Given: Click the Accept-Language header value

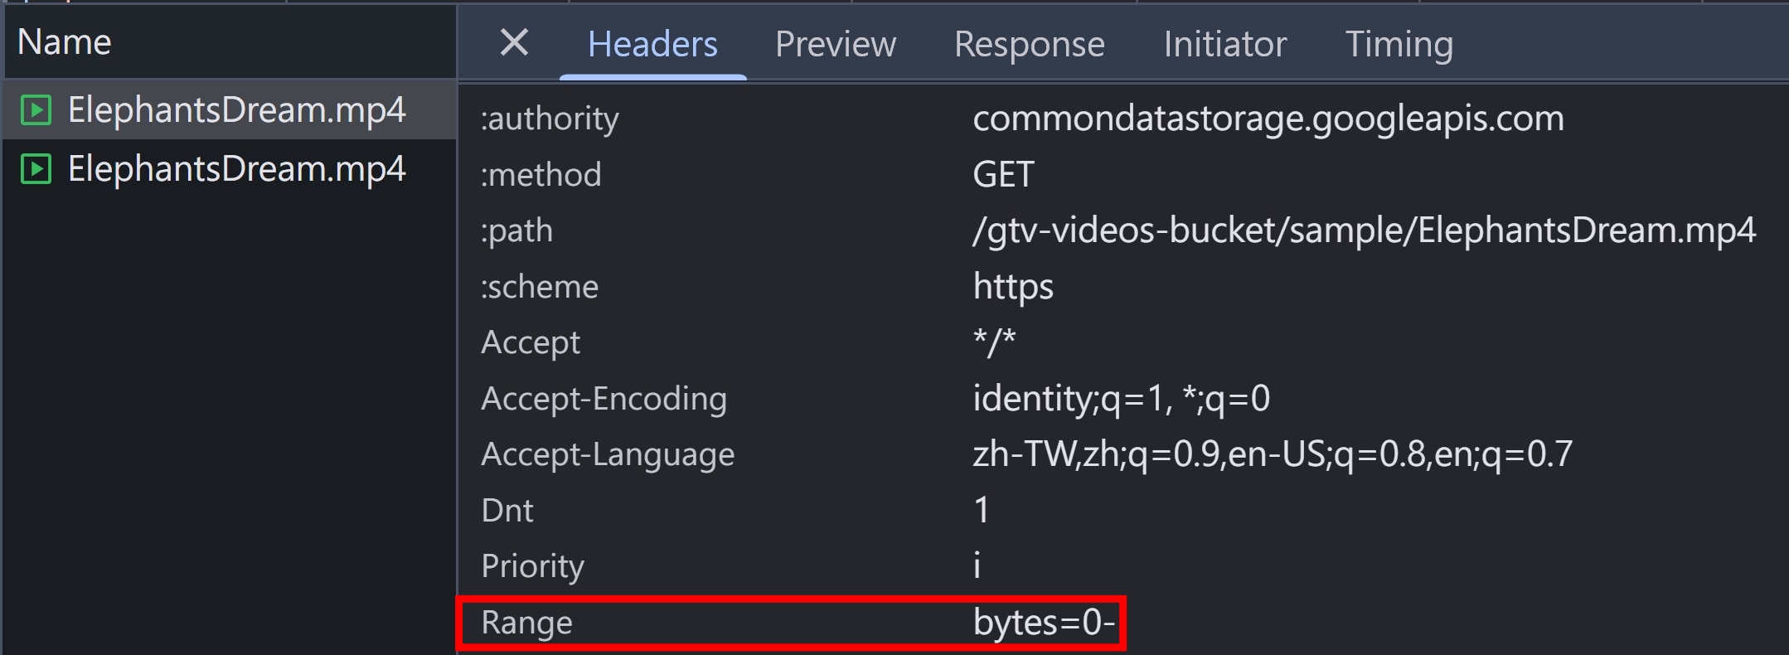Looking at the screenshot, I should point(1273,454).
